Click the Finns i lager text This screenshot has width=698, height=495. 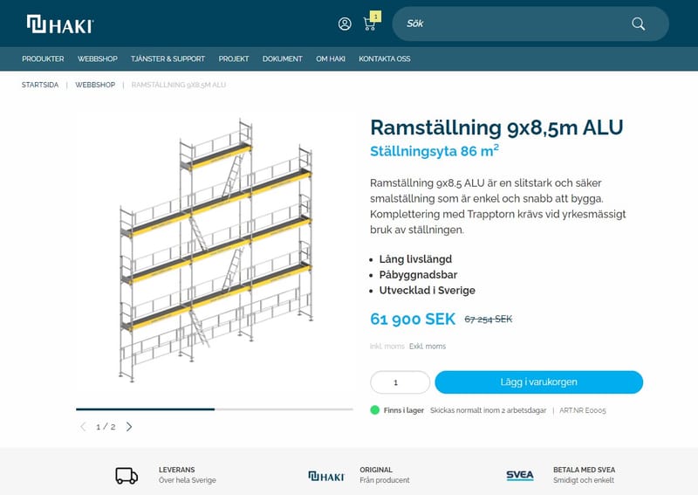tap(403, 410)
